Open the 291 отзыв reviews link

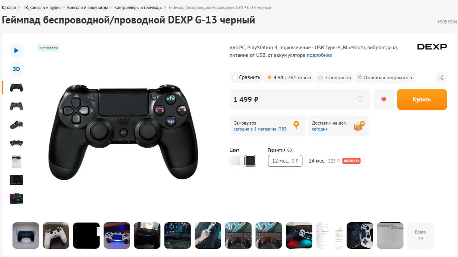(x=299, y=78)
